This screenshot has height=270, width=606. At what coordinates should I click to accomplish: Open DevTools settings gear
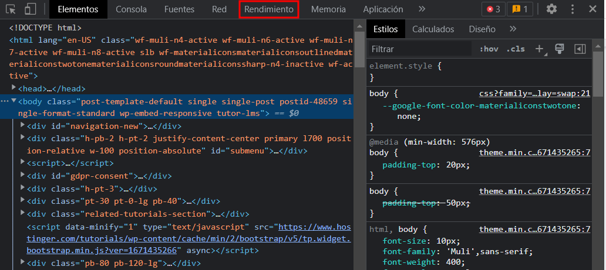[551, 9]
